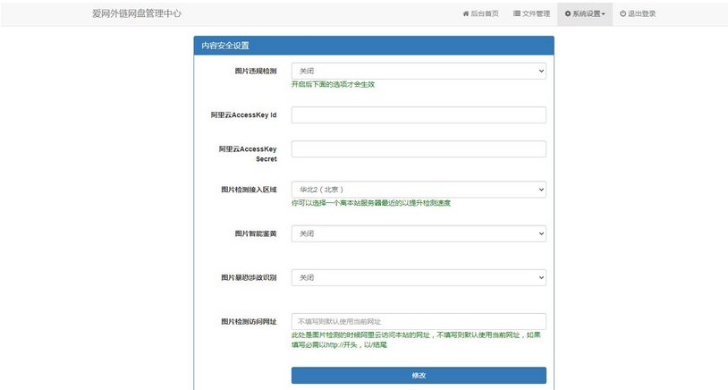Expand the 系统设置 dropdown menu
Viewport: 728px width, 390px height.
[x=585, y=14]
